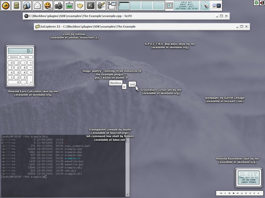
Task: Click calculator decimal point key
Action: (x=24, y=82)
